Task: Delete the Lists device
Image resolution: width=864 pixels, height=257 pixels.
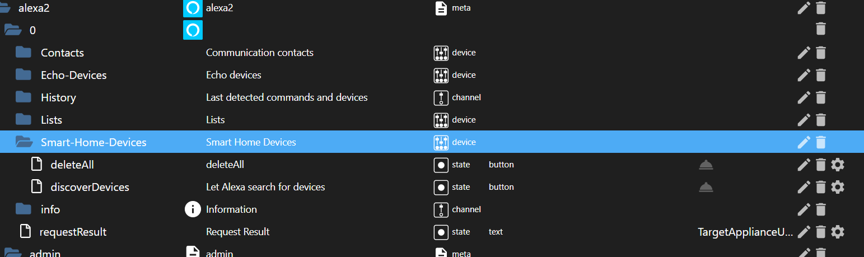Action: (820, 120)
